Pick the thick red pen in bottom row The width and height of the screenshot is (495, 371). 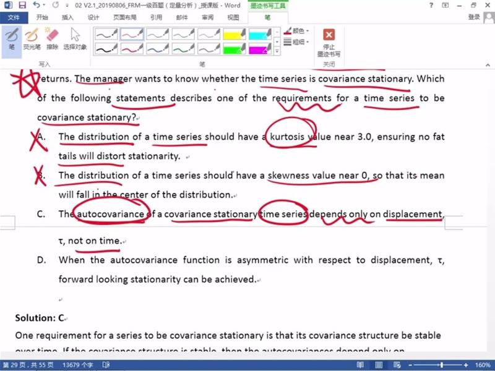click(x=132, y=49)
